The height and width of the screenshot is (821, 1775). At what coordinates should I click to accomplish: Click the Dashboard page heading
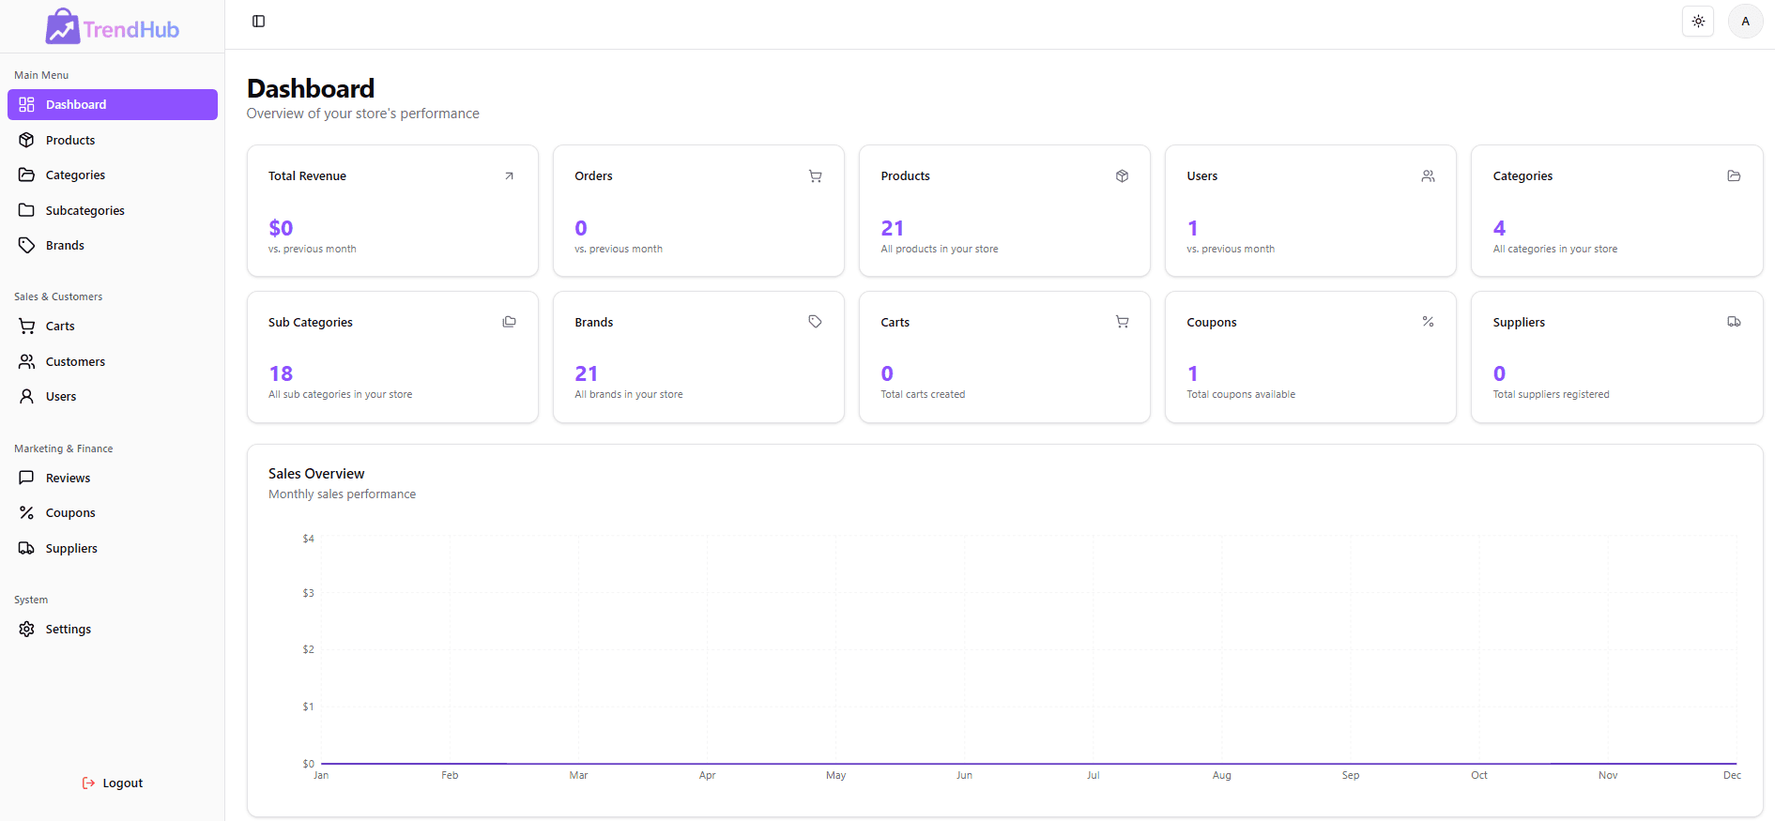(x=311, y=88)
